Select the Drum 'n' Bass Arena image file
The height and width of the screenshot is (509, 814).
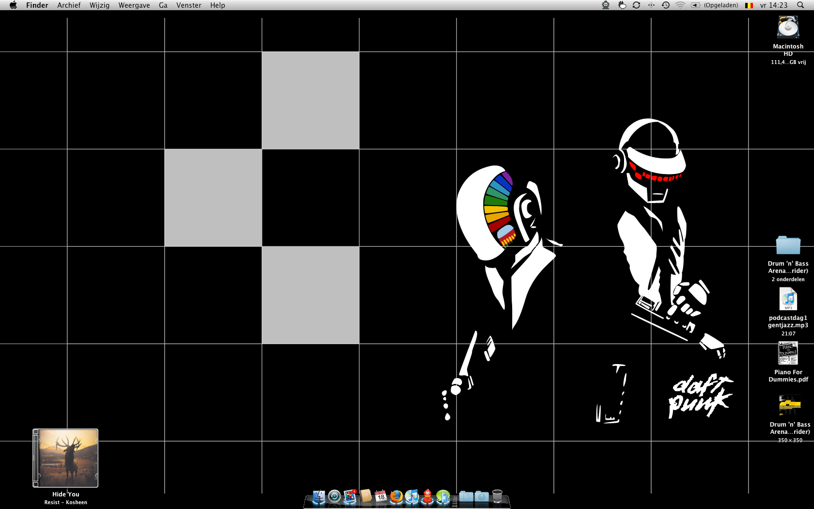(790, 406)
